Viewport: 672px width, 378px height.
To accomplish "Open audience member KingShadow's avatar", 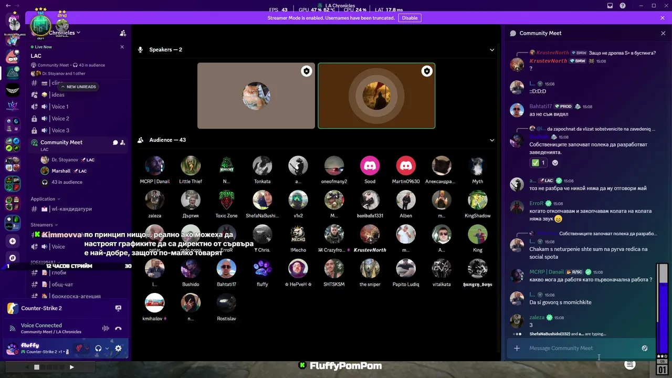I will [478, 200].
